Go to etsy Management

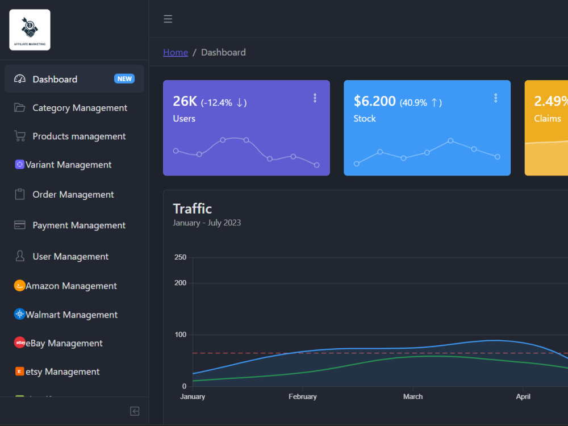coord(74,371)
